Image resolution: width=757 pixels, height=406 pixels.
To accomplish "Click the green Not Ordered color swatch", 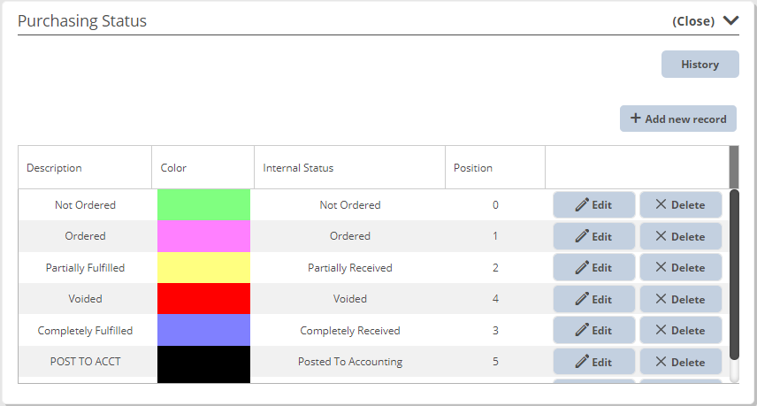I will tap(203, 204).
